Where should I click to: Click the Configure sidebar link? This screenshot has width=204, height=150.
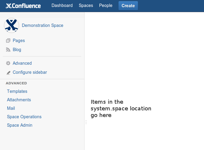[30, 72]
